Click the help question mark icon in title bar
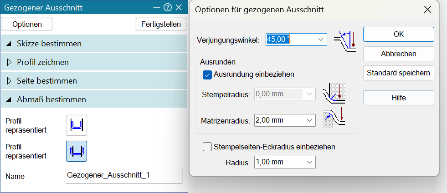This screenshot has width=447, height=193. coord(167,7)
